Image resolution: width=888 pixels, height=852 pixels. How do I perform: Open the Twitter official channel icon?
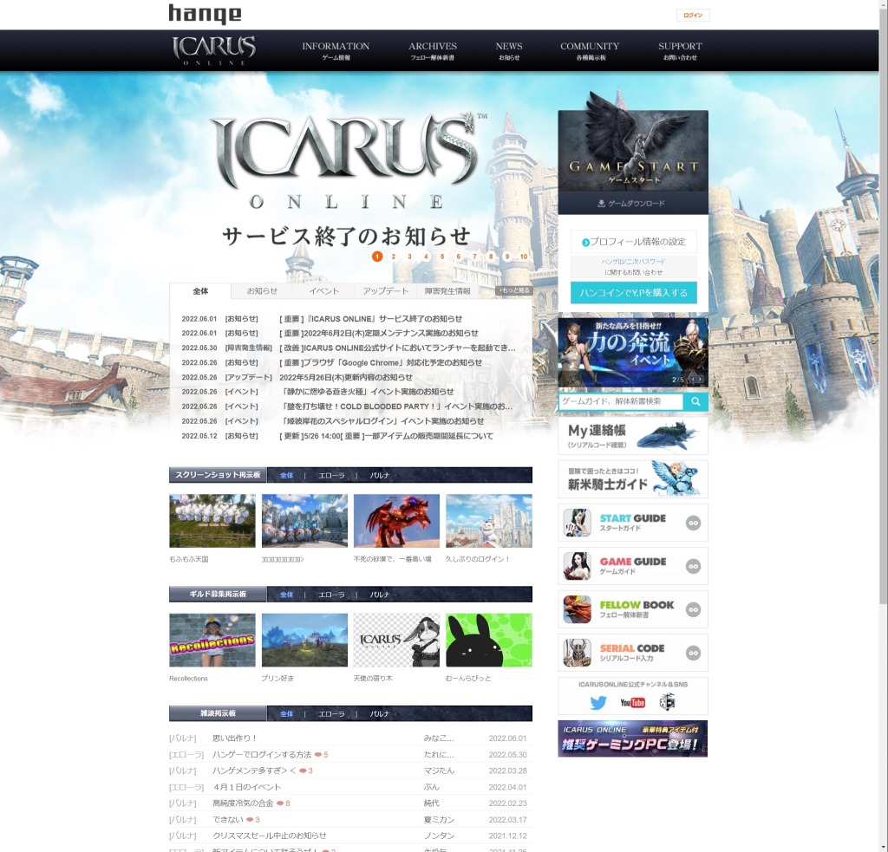[x=598, y=703]
